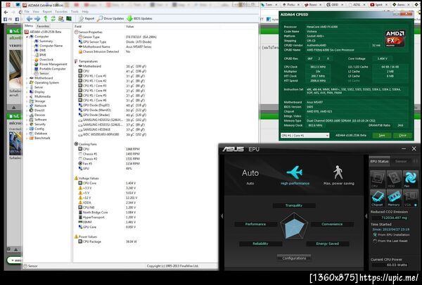Viewport: 422px width, 285px height.
Task: Click the HDD status icon in EPU
Action: (x=394, y=179)
